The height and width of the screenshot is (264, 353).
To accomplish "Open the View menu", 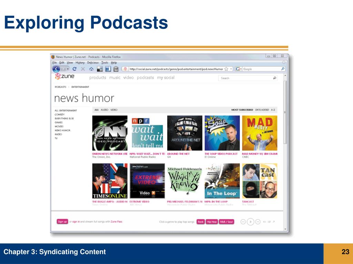I will point(70,63).
